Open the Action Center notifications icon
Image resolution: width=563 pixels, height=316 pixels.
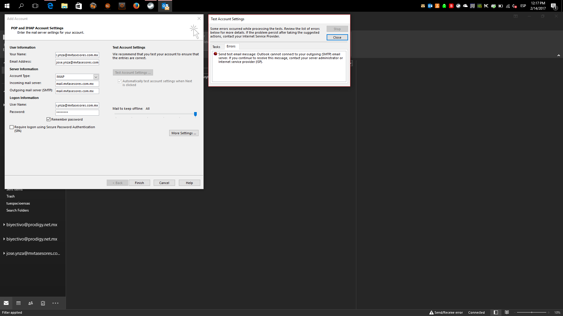pyautogui.click(x=554, y=6)
